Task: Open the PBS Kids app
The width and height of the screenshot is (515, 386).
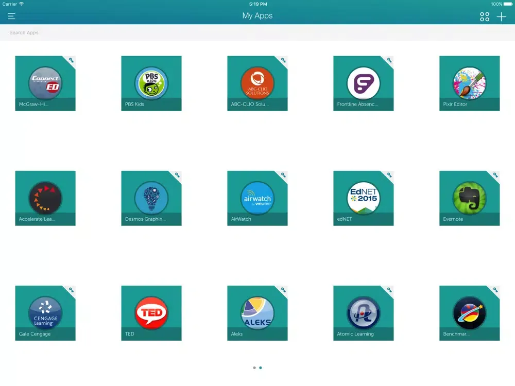Action: [151, 83]
